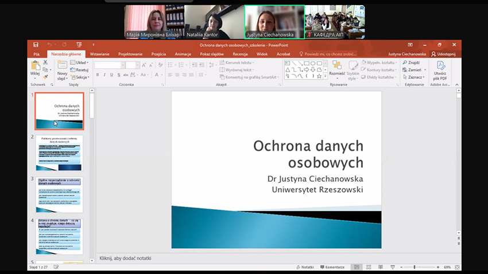This screenshot has height=274, width=488.
Task: Click the zoom slider in status bar
Action: [x=415, y=267]
